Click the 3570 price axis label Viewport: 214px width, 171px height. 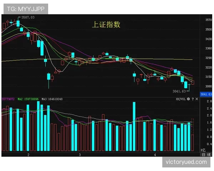(209, 20)
